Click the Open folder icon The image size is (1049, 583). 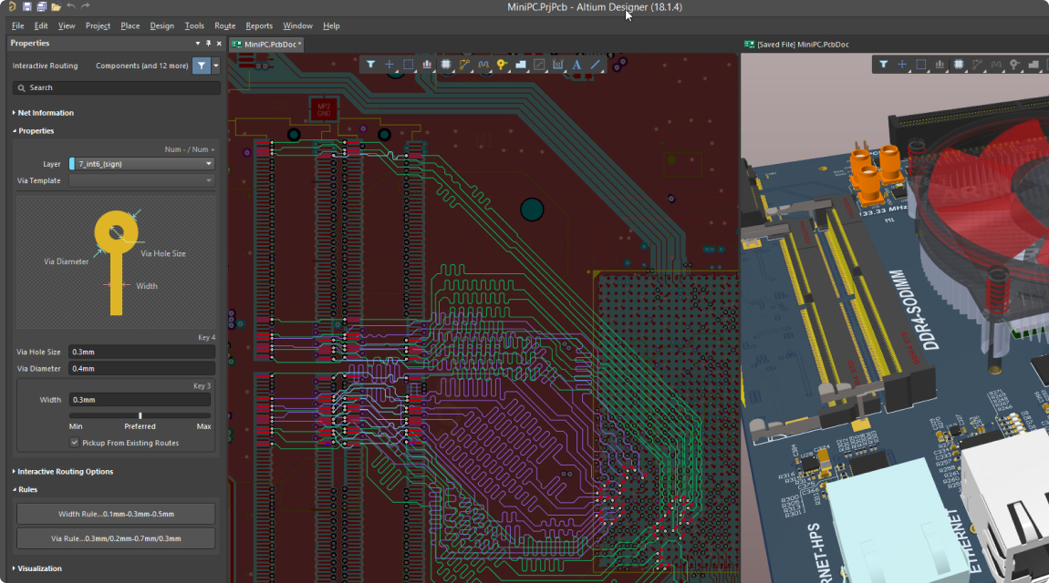pos(57,6)
